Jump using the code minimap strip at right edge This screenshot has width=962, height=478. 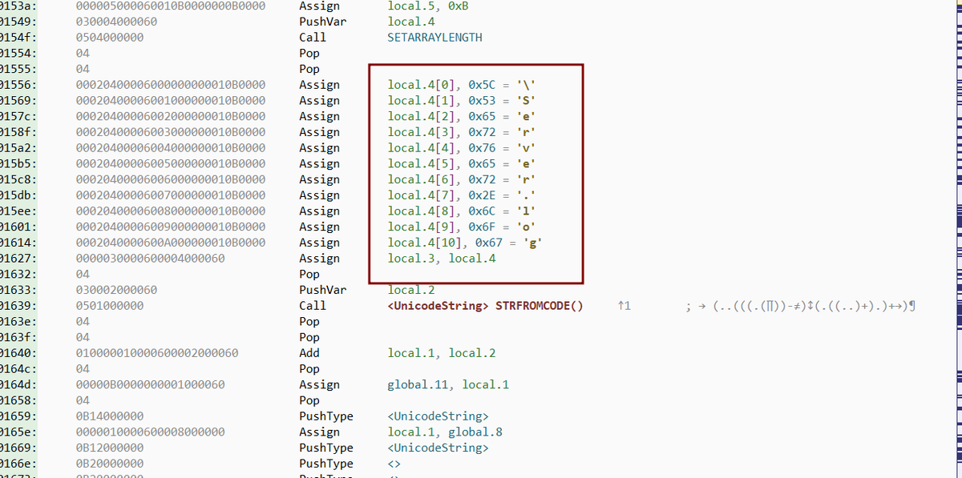[x=960, y=239]
